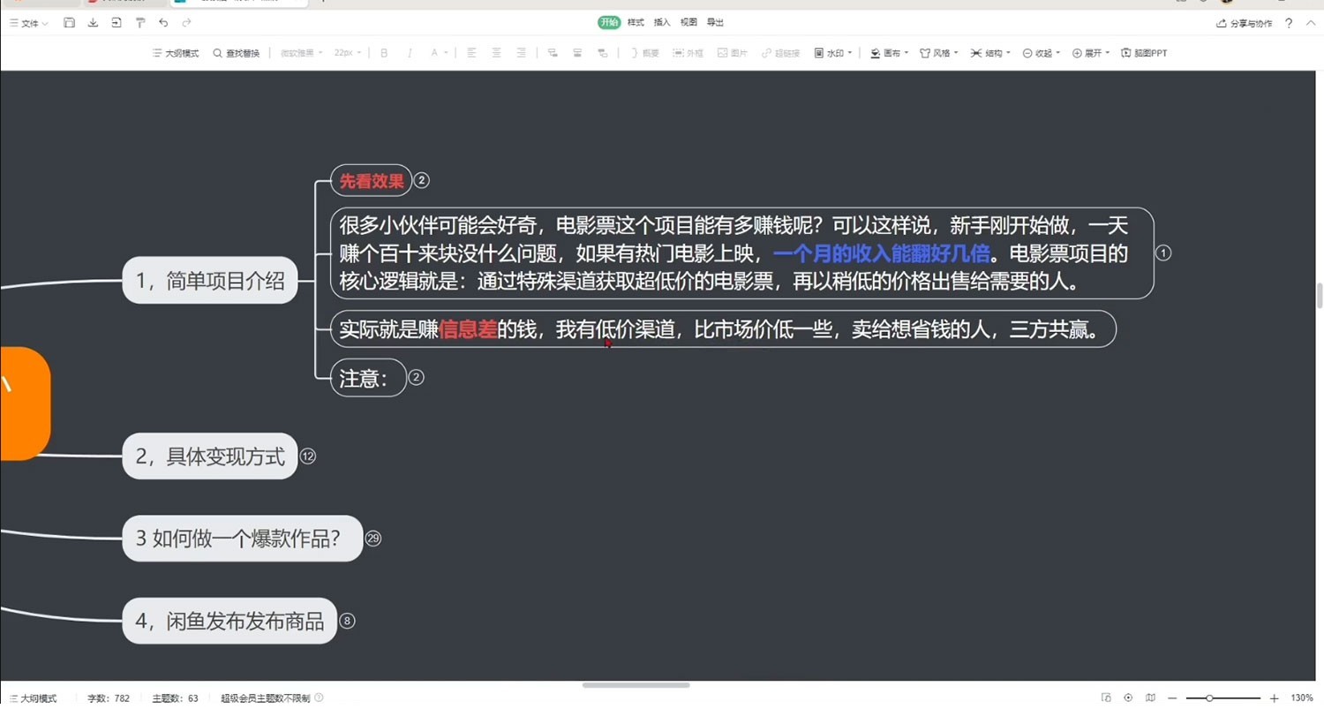Expand the 注意： node's children
The height and width of the screenshot is (724, 1324).
[x=417, y=377]
